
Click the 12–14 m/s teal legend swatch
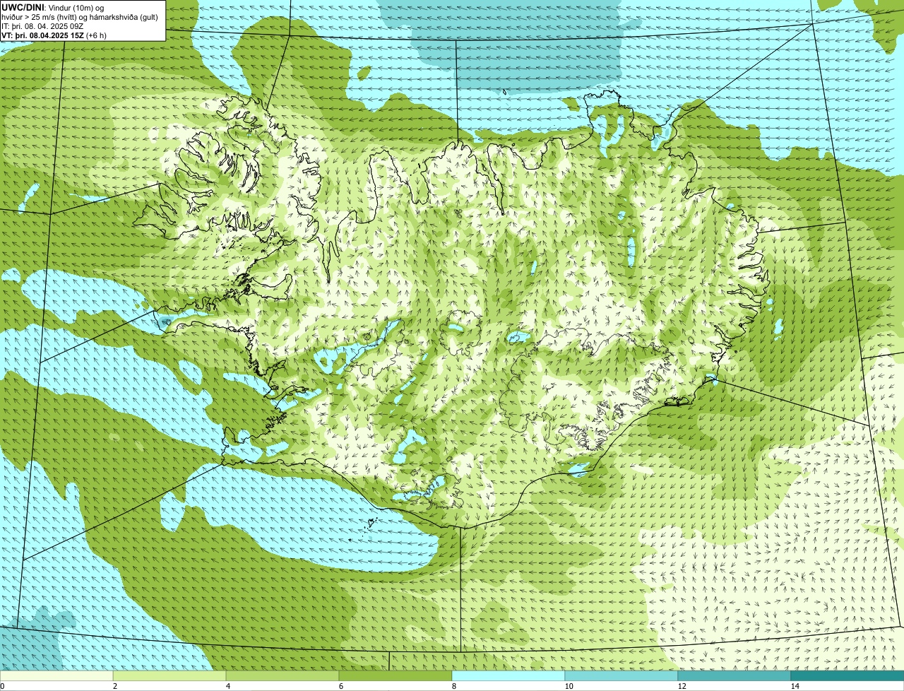(x=734, y=676)
